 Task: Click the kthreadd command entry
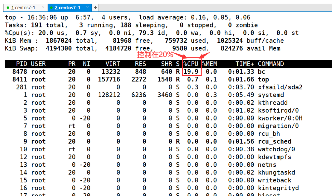(273, 103)
